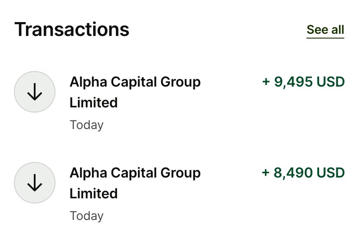The height and width of the screenshot is (236, 359).
Task: Click the Today date under the 8,490 USD transaction
Action: [87, 216]
